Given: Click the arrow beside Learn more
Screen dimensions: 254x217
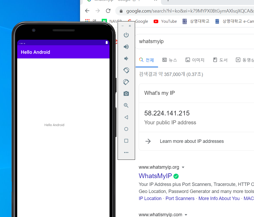Looking at the screenshot, I should tap(148, 141).
